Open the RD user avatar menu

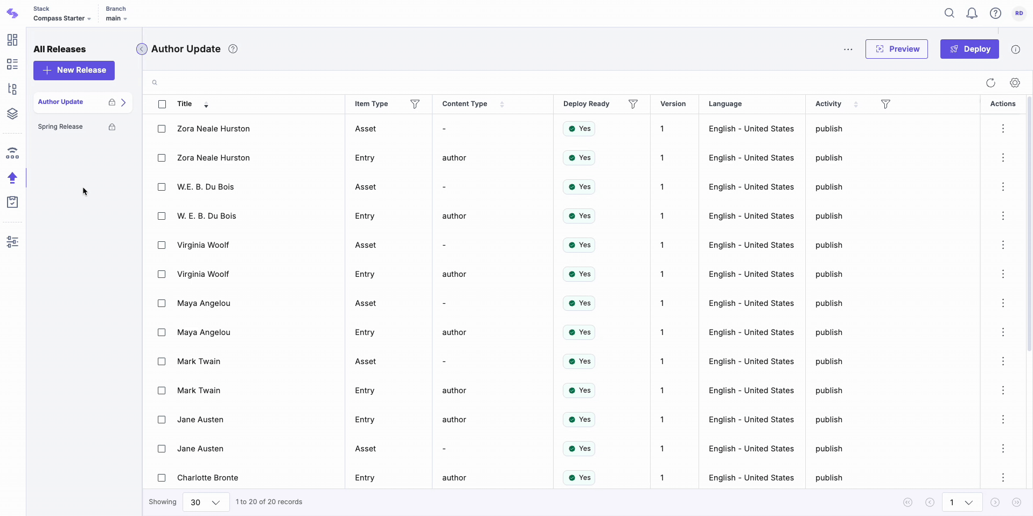pos(1019,13)
